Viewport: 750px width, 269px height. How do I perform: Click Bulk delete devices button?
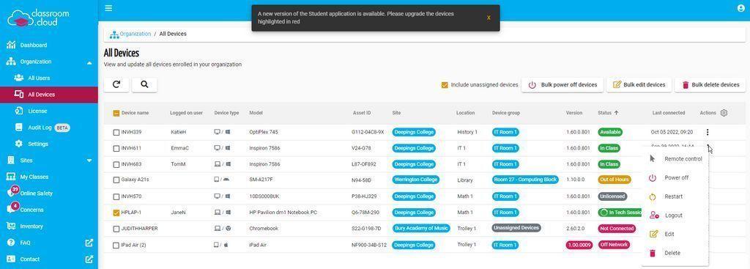click(x=710, y=85)
